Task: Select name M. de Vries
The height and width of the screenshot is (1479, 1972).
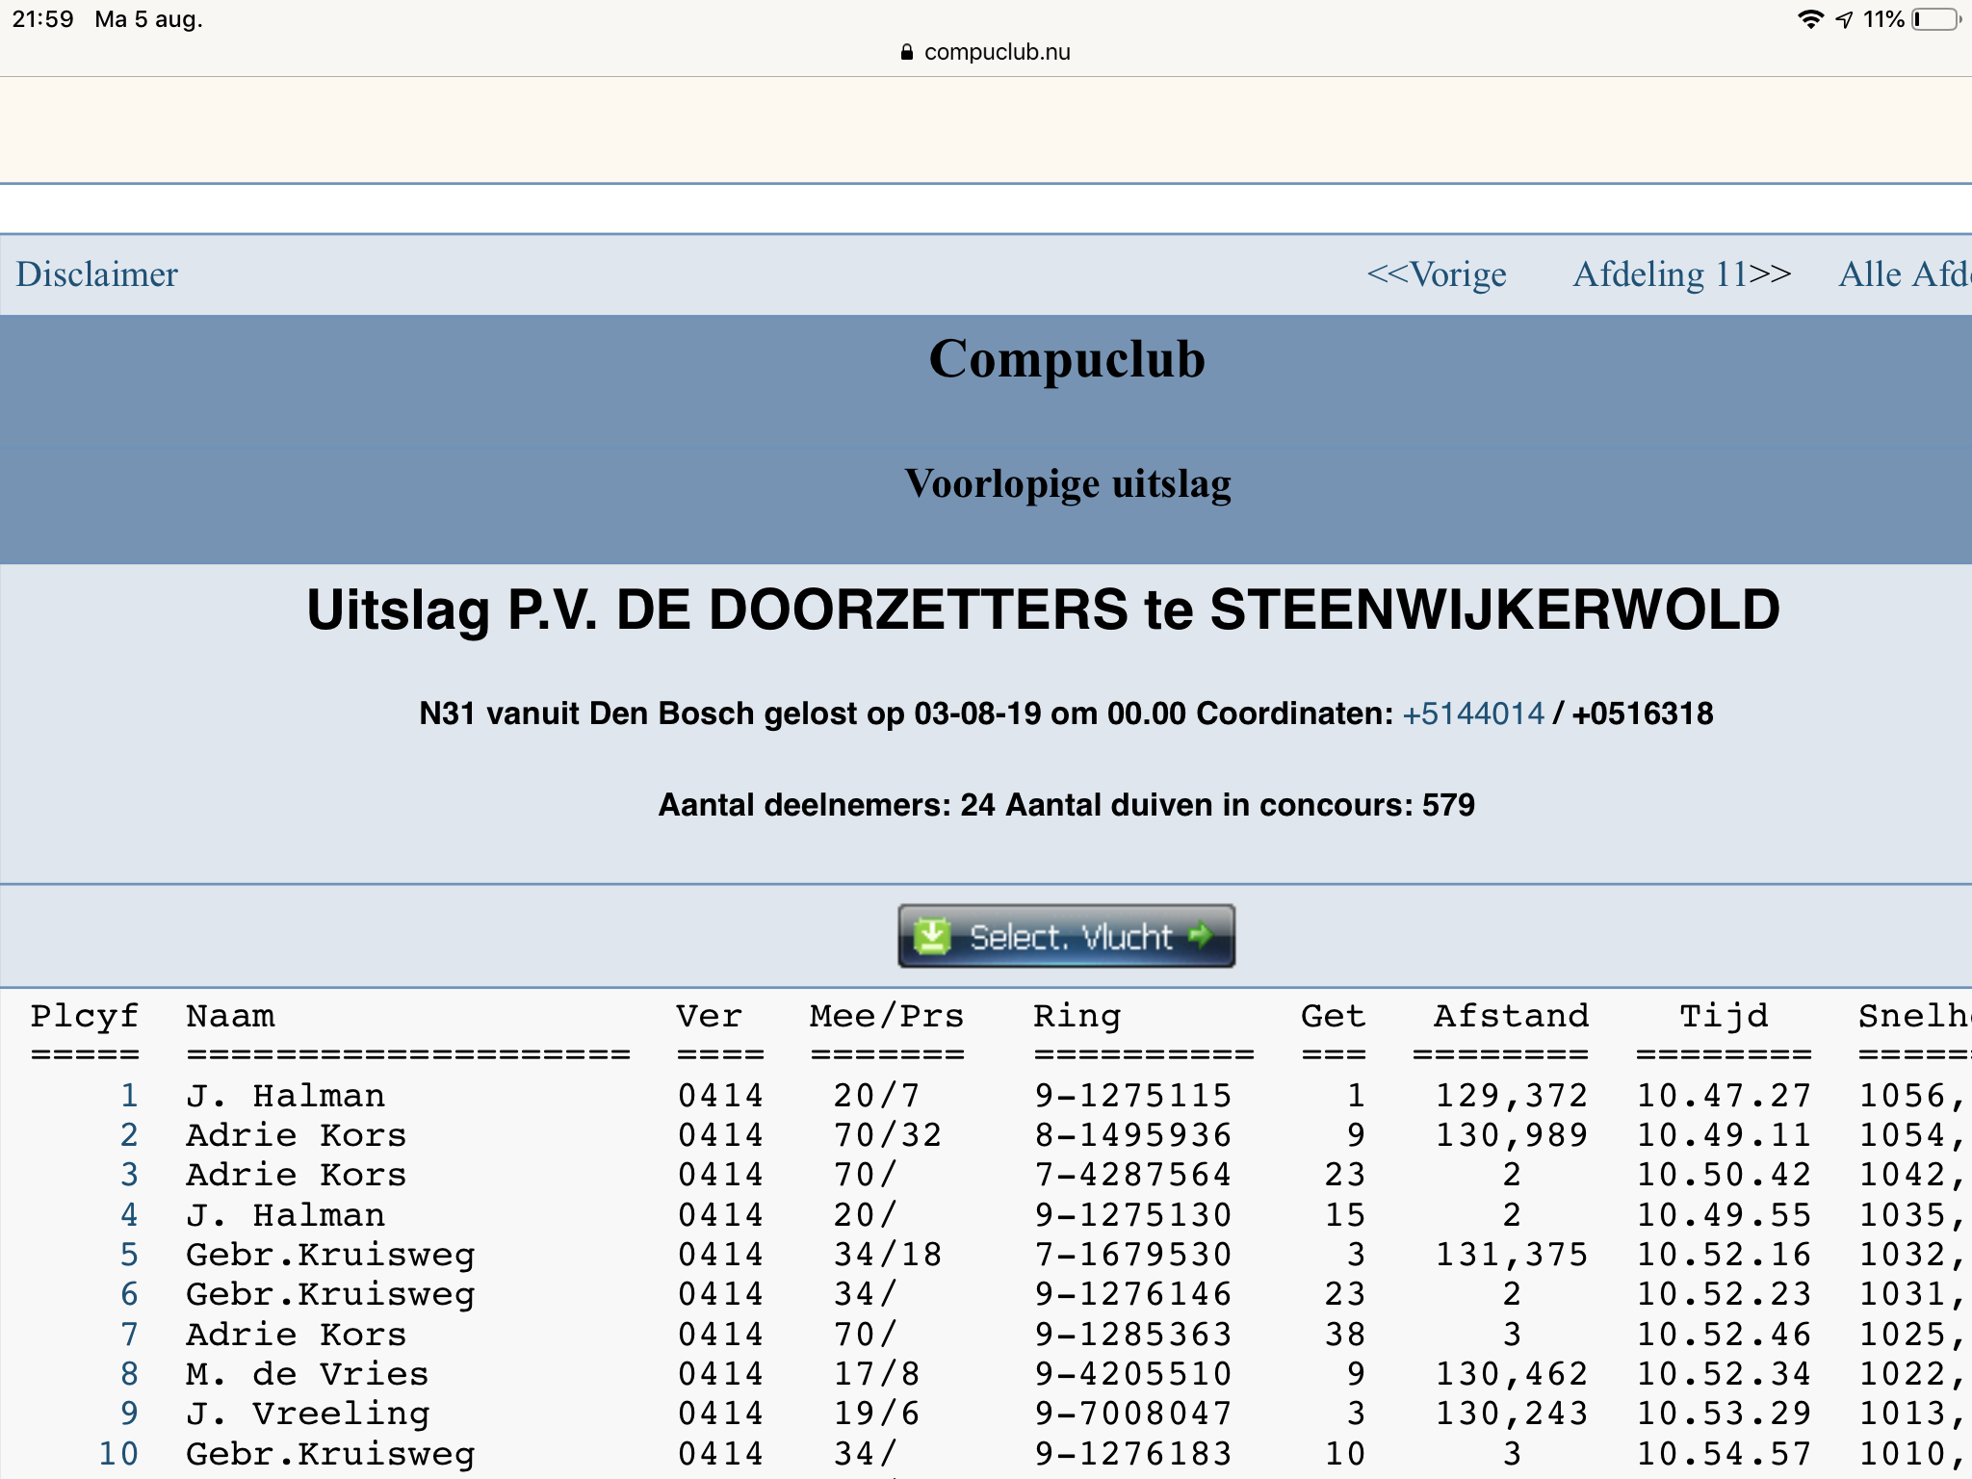Action: point(307,1374)
